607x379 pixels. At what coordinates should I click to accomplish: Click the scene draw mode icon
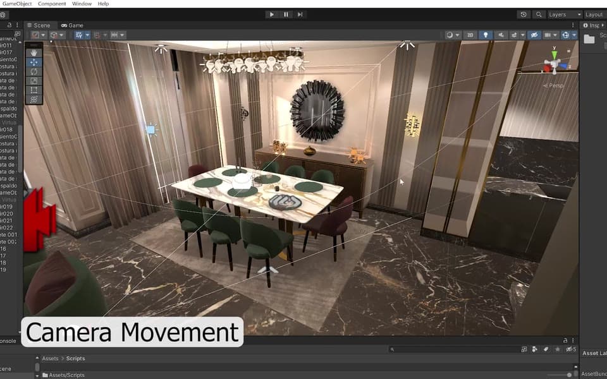(35, 35)
